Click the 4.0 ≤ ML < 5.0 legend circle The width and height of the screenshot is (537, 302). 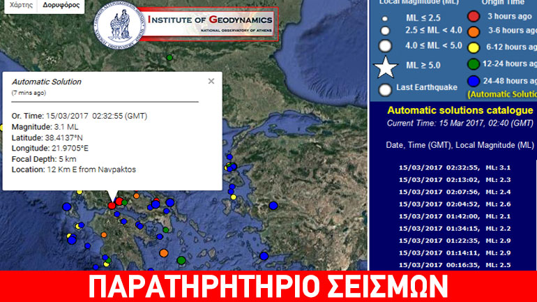(x=385, y=45)
